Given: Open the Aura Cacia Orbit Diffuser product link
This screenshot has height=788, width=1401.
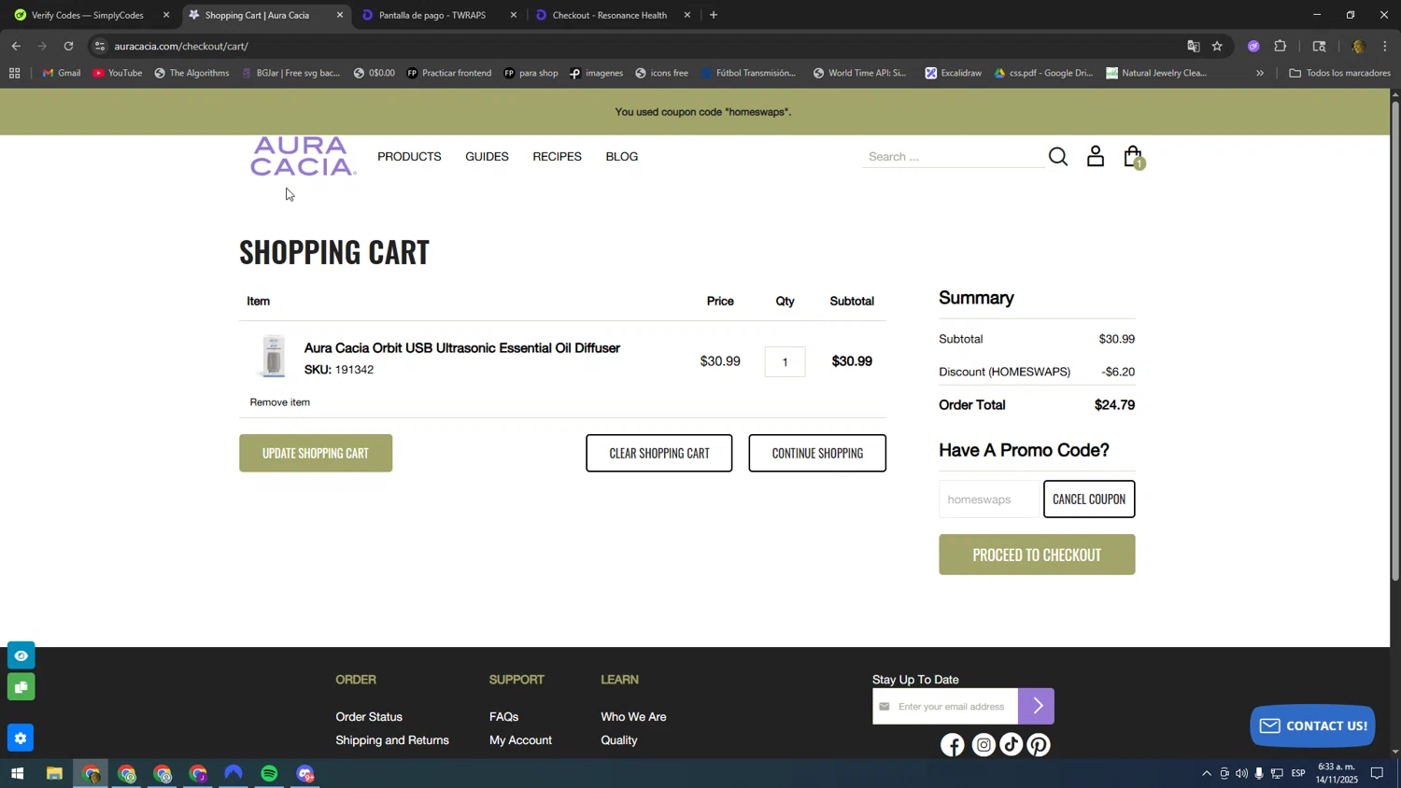Looking at the screenshot, I should point(462,348).
